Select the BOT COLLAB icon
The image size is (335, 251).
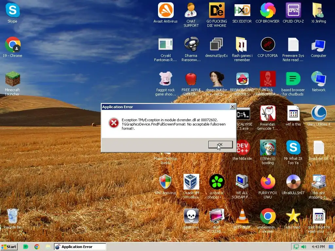coord(217,216)
